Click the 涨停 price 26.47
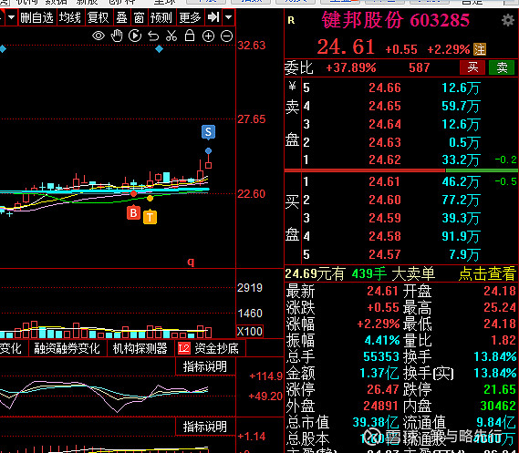Image resolution: width=519 pixels, height=453 pixels. pos(382,389)
